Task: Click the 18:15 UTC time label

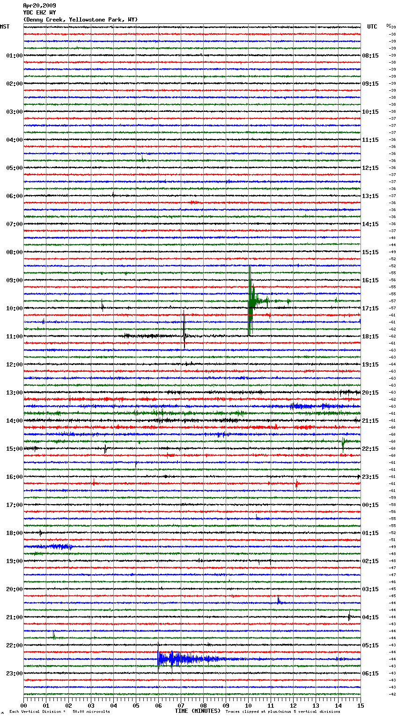Action: coord(370,337)
